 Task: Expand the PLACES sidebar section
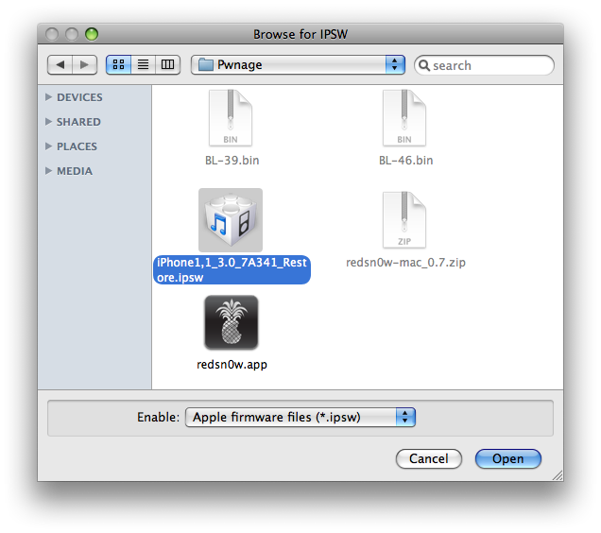pyautogui.click(x=49, y=146)
